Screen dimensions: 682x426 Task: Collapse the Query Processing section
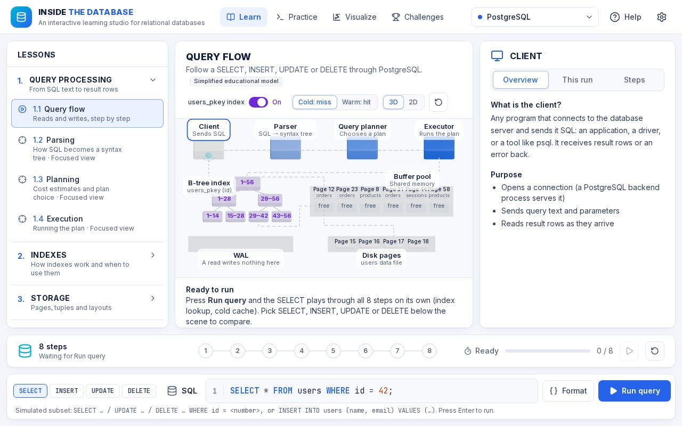point(87,83)
